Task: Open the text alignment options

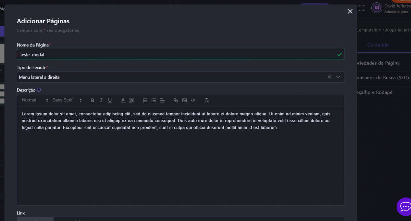Action: point(162,100)
